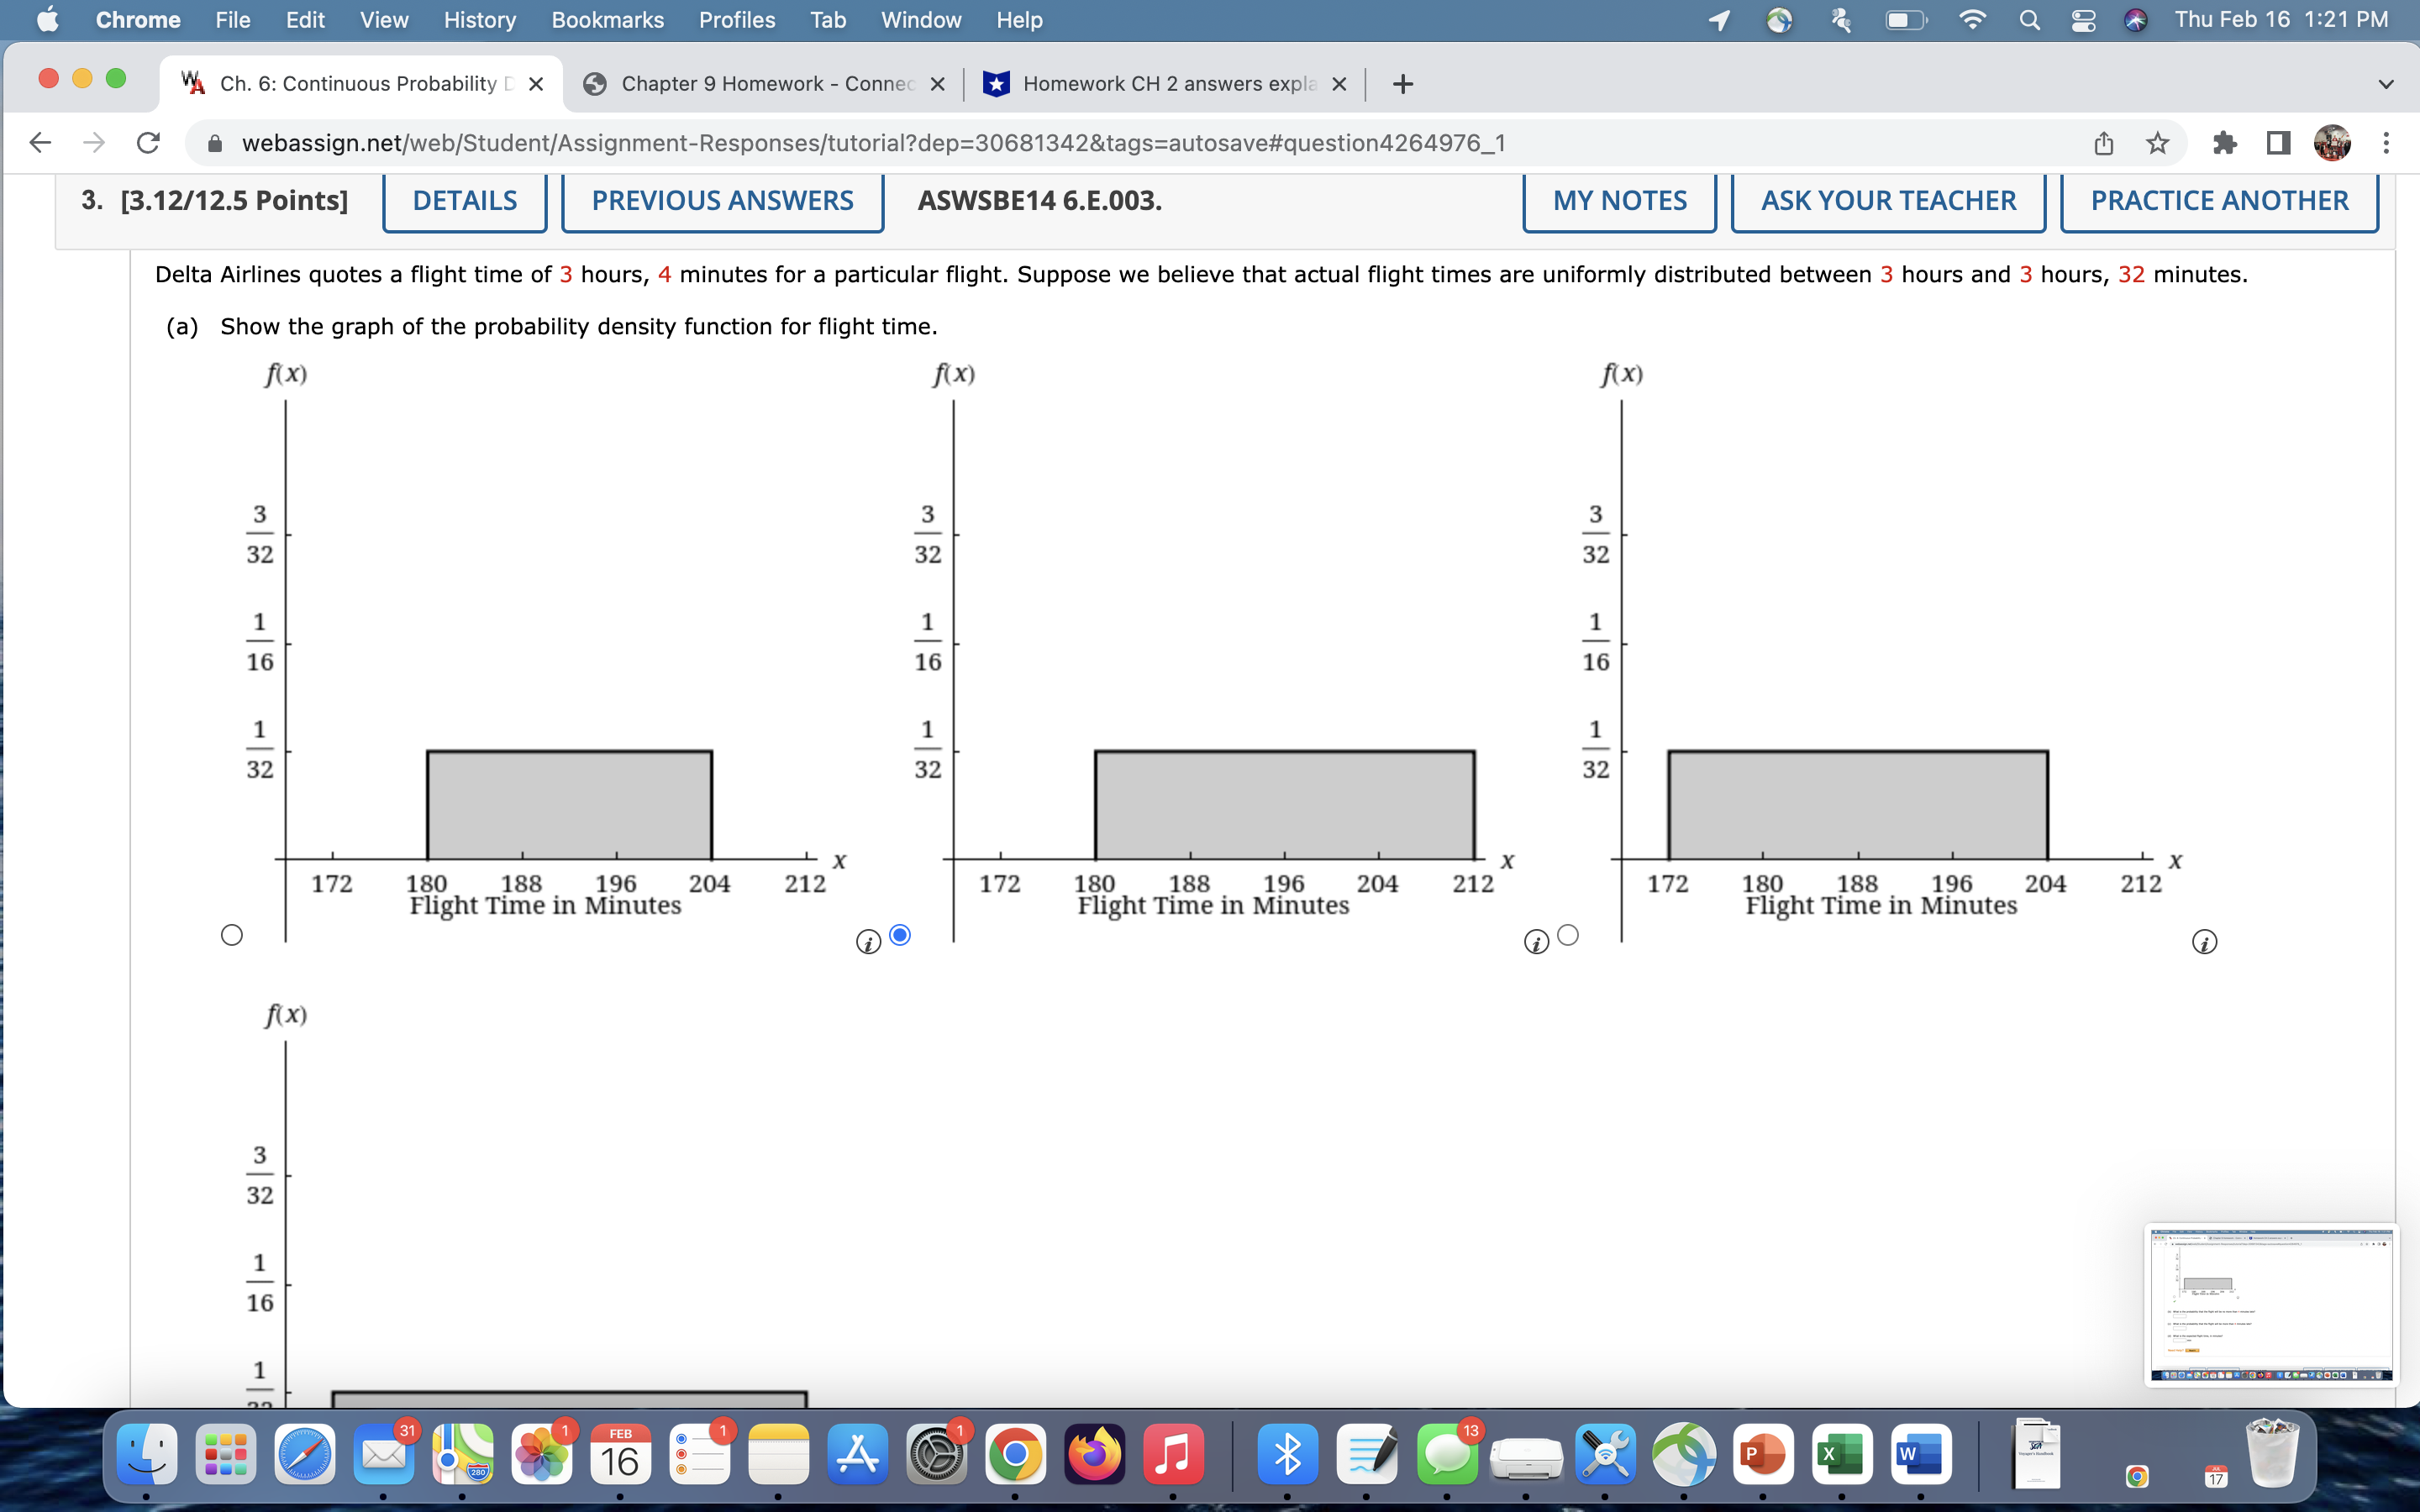Select the radio button for the third graph
The width and height of the screenshot is (2420, 1512).
1568,934
